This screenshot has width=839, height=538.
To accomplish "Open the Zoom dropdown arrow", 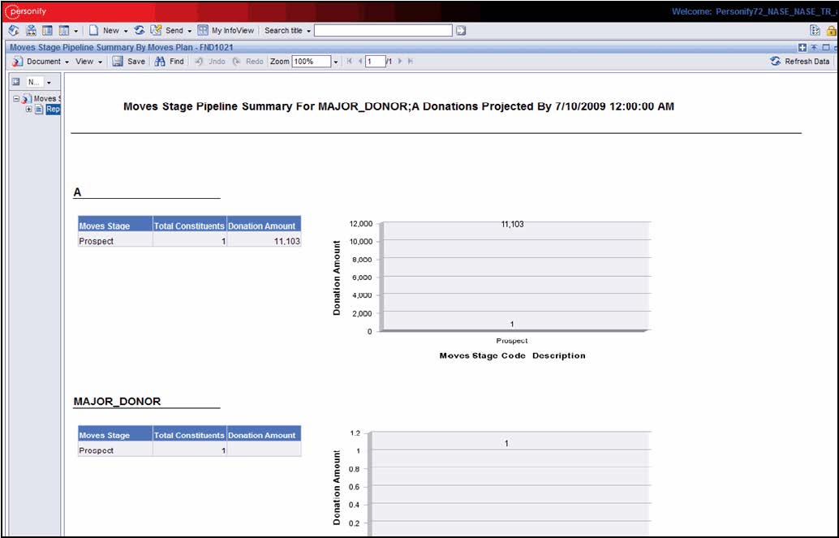I will [x=335, y=62].
